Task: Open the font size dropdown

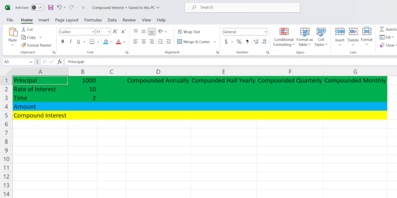Action: [x=109, y=32]
